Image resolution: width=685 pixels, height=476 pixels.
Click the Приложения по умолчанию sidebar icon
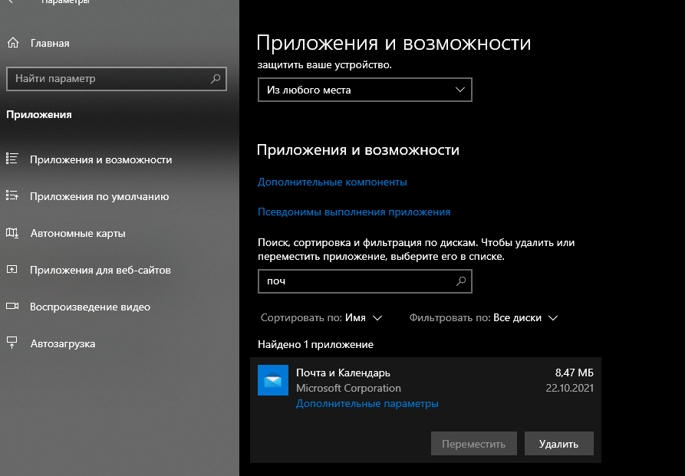pyautogui.click(x=12, y=196)
